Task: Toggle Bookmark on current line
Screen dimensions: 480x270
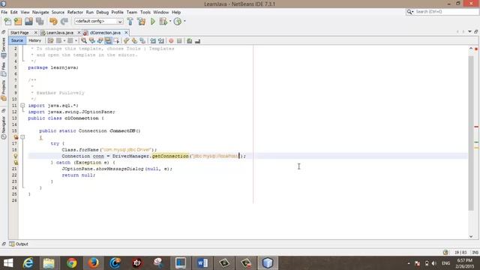Action: [x=142, y=40]
